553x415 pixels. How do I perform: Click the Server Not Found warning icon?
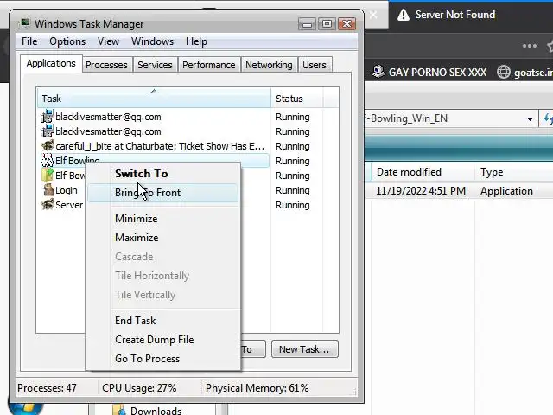404,15
